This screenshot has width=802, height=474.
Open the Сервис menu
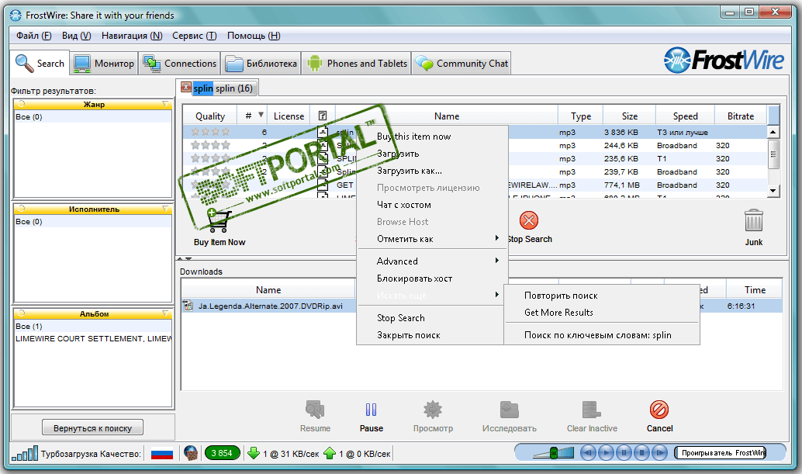(195, 36)
